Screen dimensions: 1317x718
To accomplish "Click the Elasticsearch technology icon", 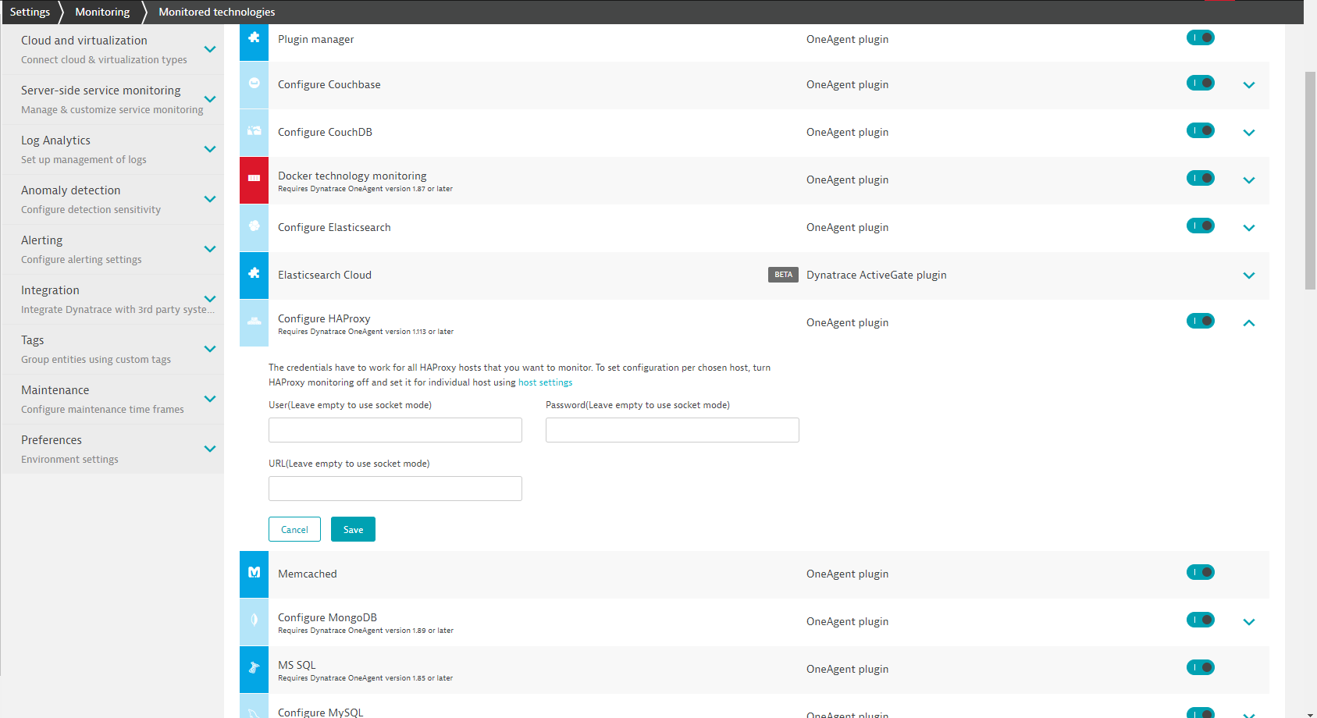I will (254, 227).
